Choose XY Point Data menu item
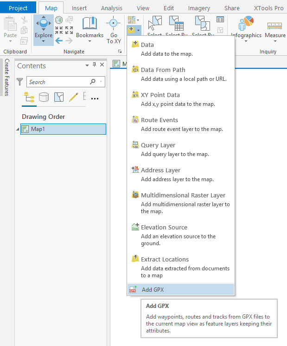This screenshot has height=346, width=287. pos(181,99)
